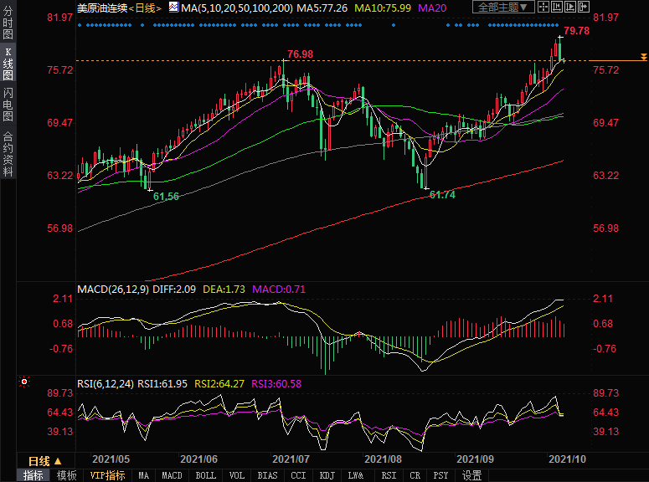Image resolution: width=649 pixels, height=482 pixels.
Task: Switch indicator to KDJ
Action: [x=327, y=475]
